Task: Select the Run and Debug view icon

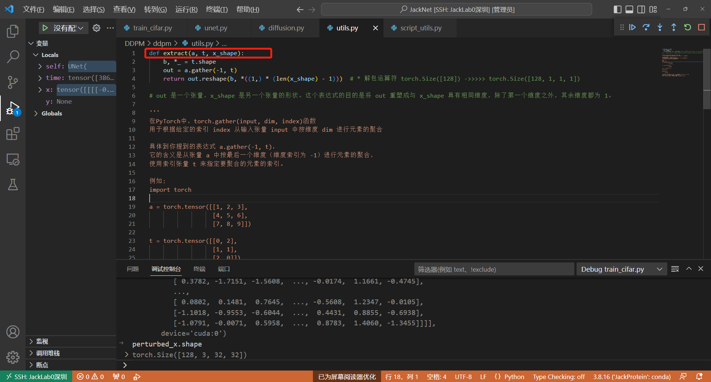Action: [13, 108]
